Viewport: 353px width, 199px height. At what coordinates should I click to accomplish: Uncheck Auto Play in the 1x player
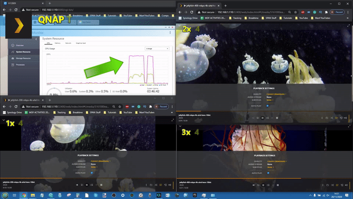[92, 173]
